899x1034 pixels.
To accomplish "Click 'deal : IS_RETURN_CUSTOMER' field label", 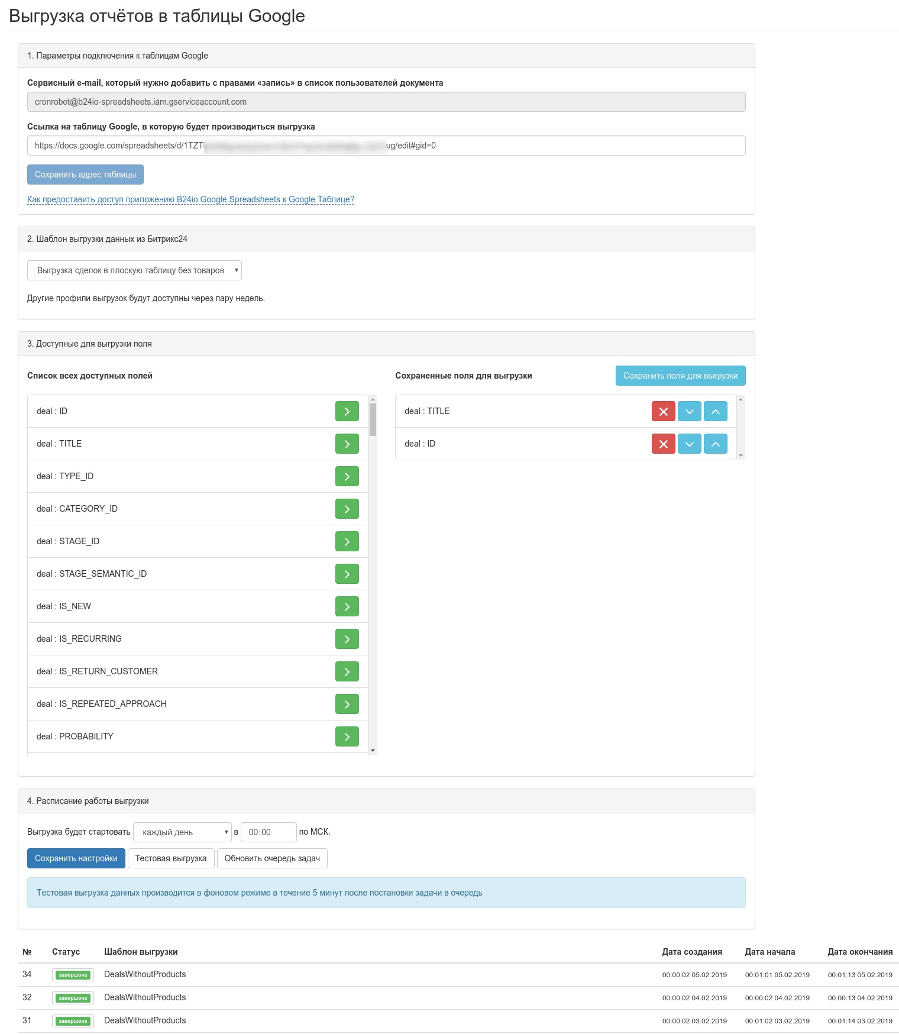I will [98, 671].
